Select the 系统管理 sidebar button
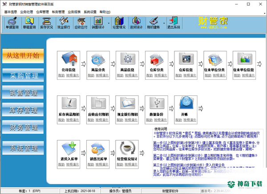267x194 pixels. coord(23,148)
